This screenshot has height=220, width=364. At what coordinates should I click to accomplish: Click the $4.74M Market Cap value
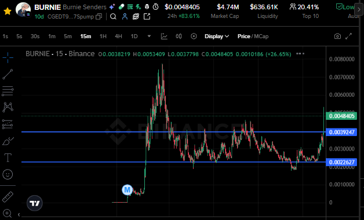(x=228, y=7)
